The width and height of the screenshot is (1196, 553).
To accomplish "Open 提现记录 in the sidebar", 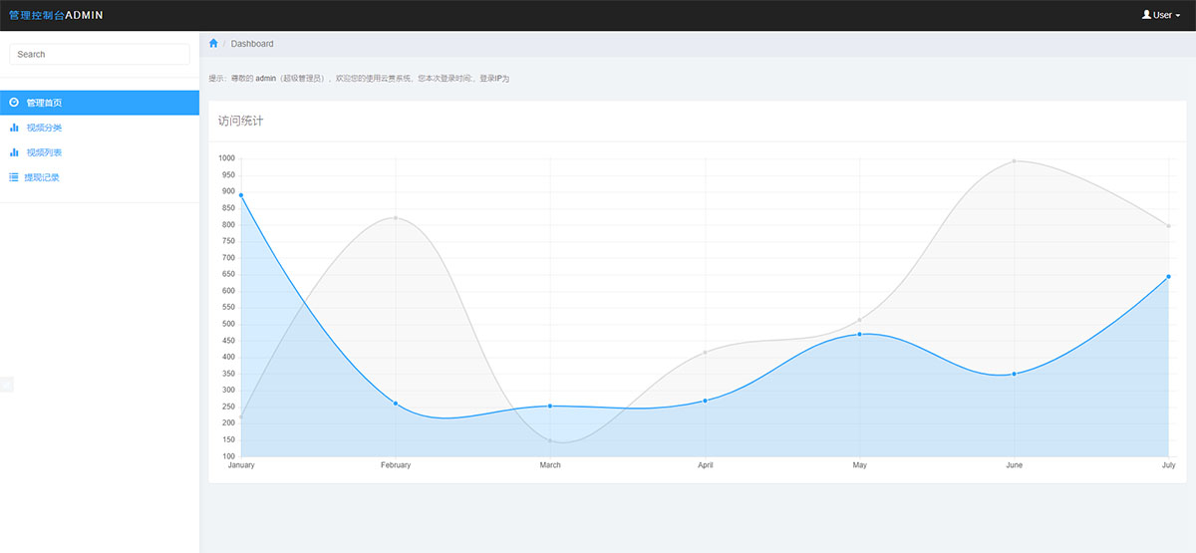I will (100, 177).
